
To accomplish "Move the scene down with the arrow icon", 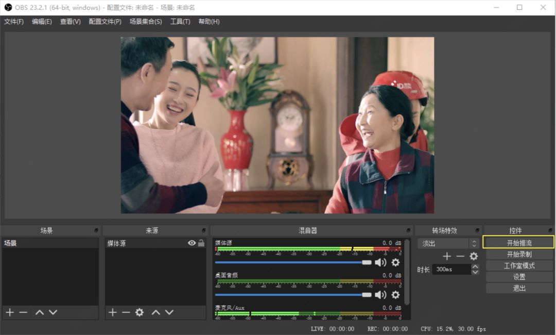I will click(x=53, y=312).
